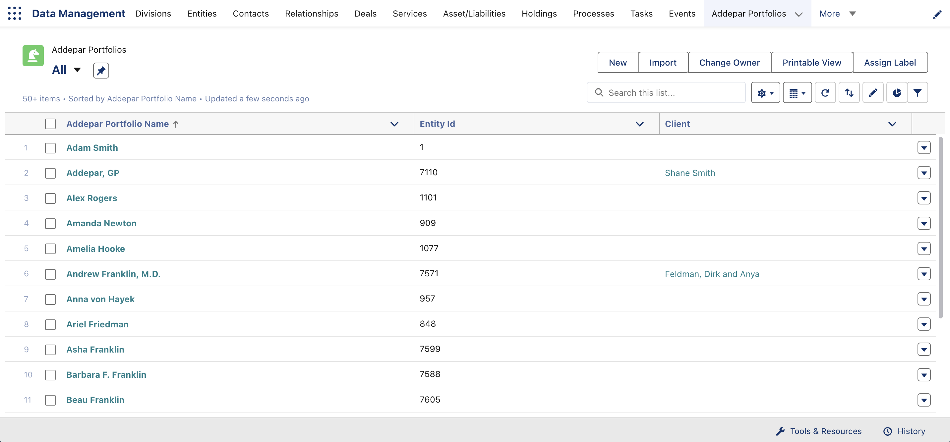Open Client column menu chevron

[892, 124]
